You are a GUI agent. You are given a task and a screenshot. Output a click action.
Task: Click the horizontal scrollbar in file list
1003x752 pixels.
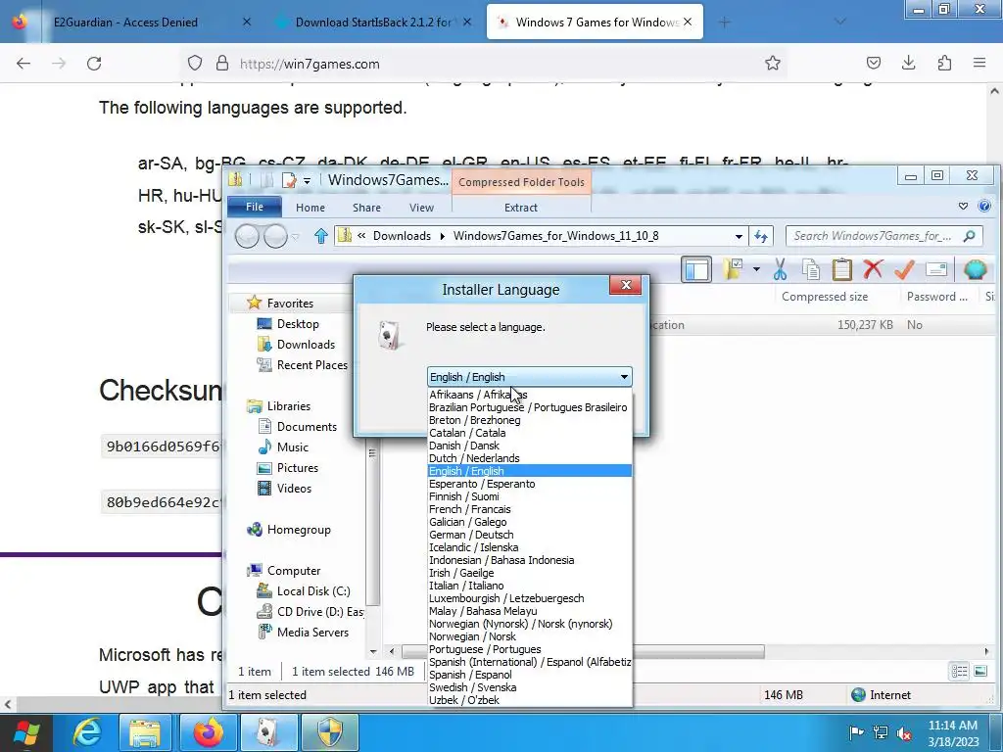583,651
